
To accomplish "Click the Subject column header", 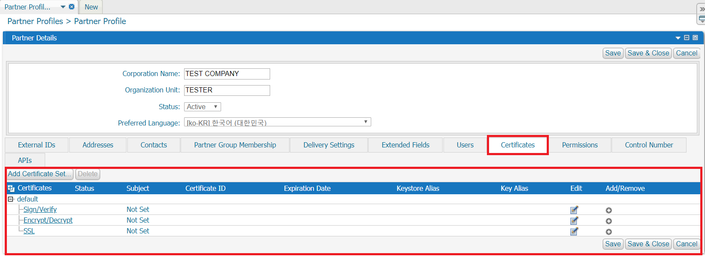I will 138,189.
